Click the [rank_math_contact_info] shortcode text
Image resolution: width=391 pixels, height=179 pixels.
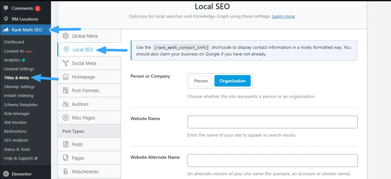pyautogui.click(x=181, y=48)
